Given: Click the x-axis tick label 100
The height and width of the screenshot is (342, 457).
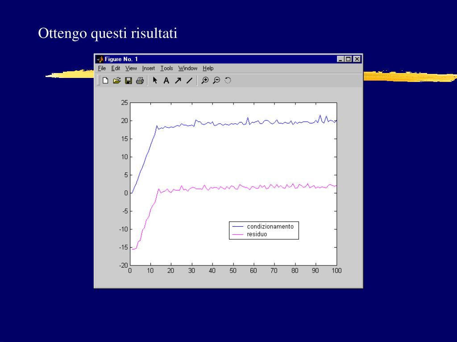Looking at the screenshot, I should 337,271.
